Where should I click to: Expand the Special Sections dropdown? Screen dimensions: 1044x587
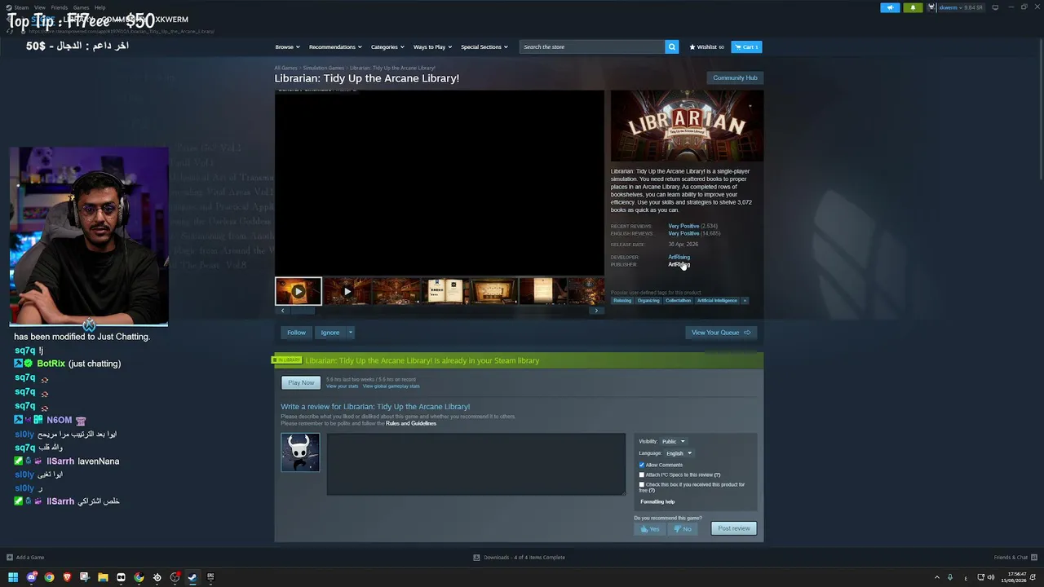point(484,47)
